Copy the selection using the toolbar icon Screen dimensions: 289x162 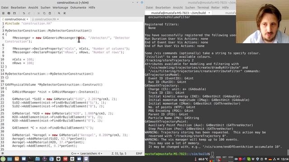[44, 13]
